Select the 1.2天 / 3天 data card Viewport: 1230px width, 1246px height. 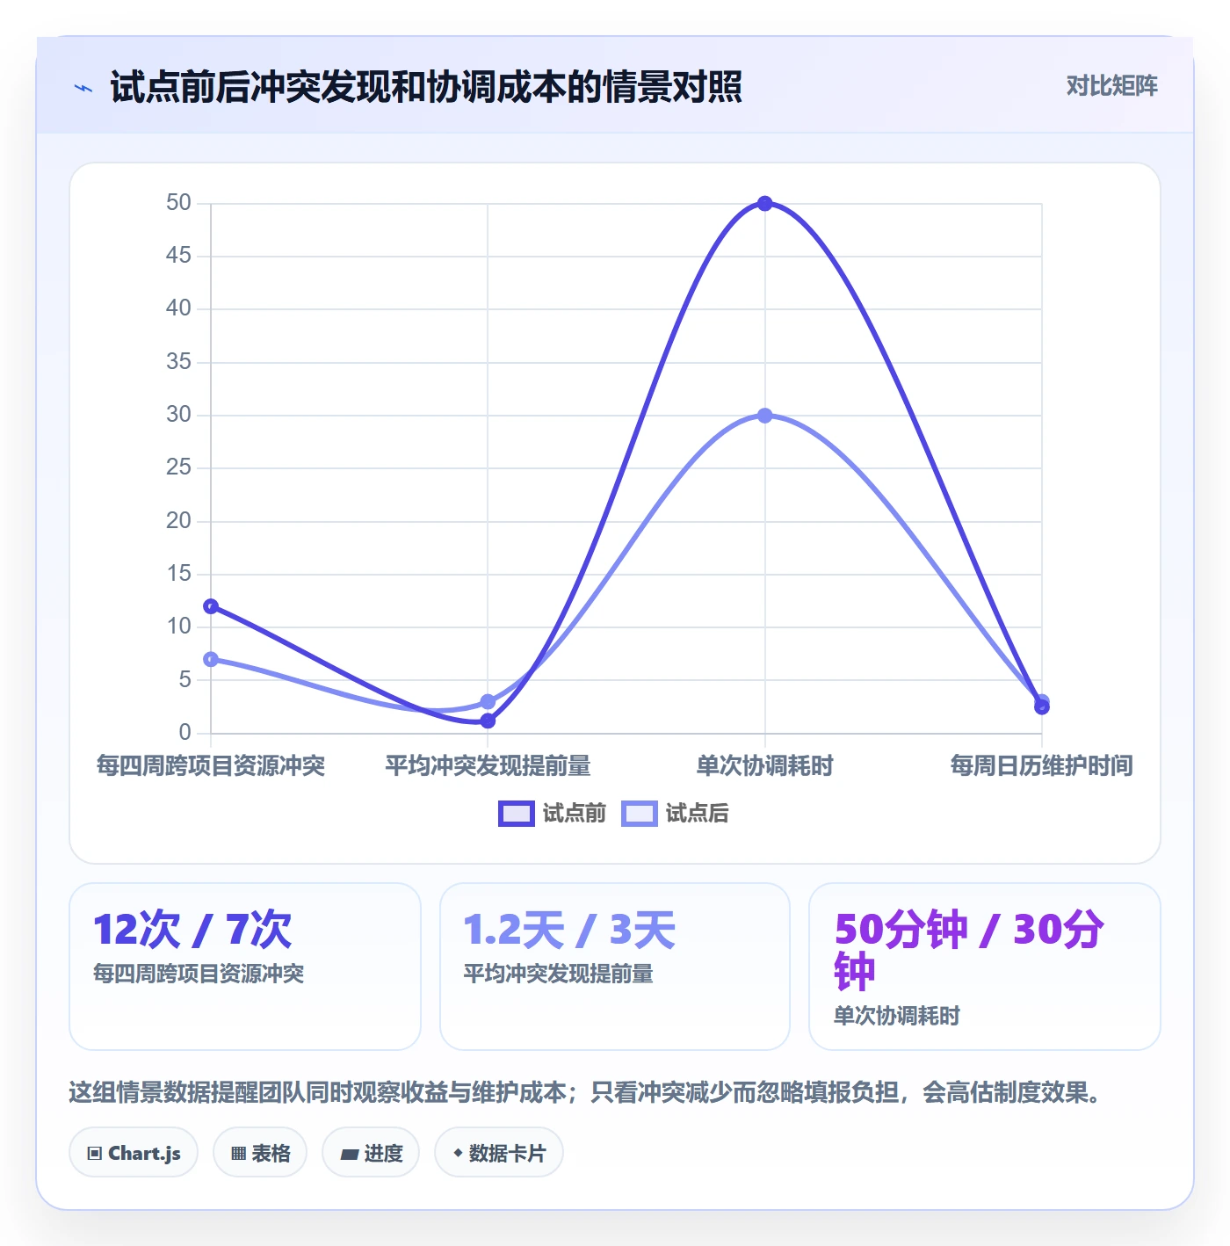click(x=615, y=967)
